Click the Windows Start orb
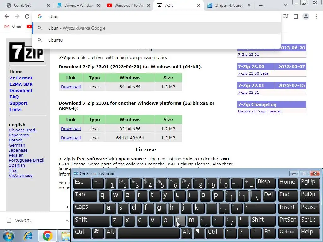The image size is (323, 242). [8, 236]
